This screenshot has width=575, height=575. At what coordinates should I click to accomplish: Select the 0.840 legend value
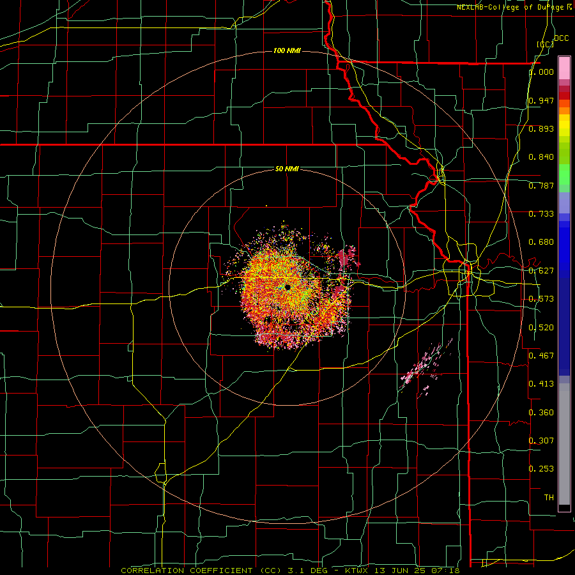pos(541,157)
